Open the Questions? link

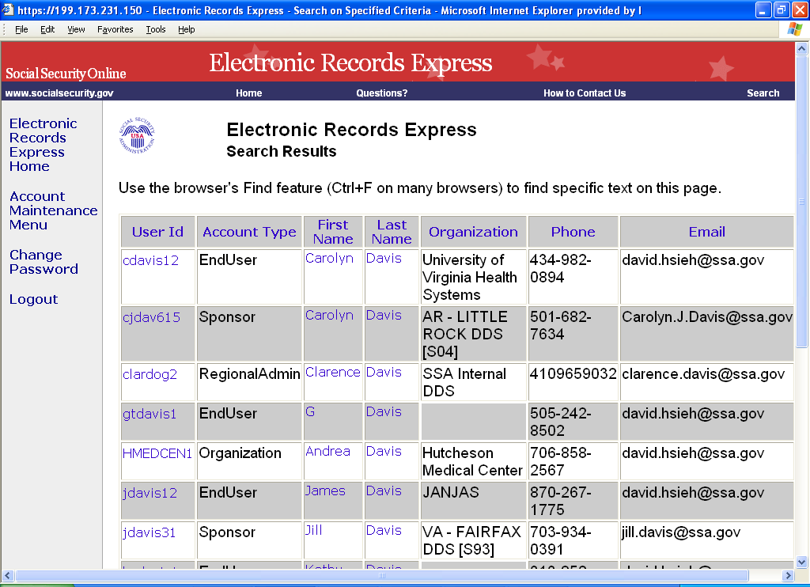[382, 93]
